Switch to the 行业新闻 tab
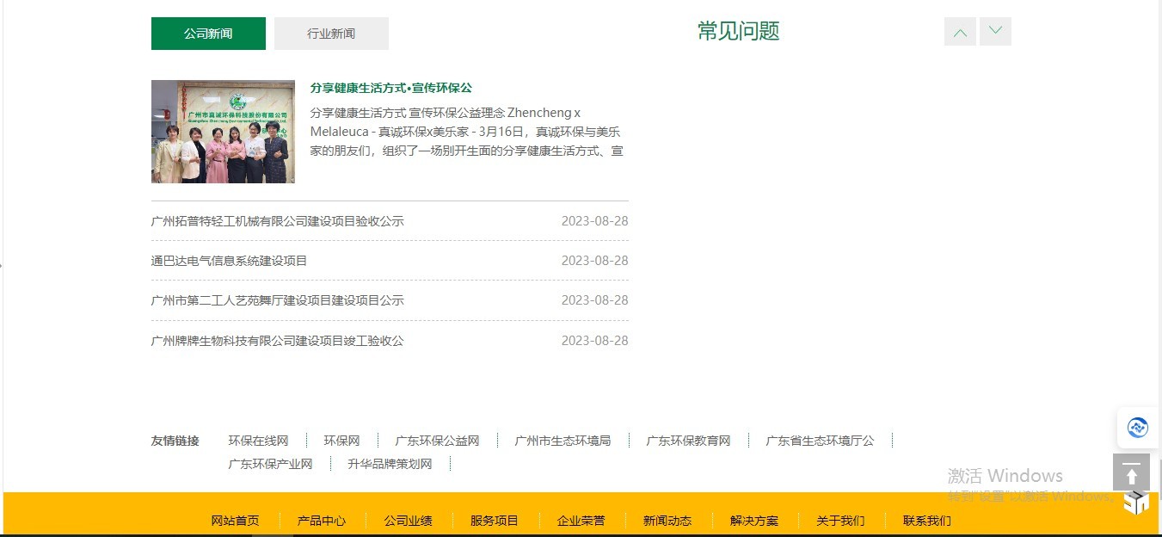The image size is (1162, 537). coord(331,34)
